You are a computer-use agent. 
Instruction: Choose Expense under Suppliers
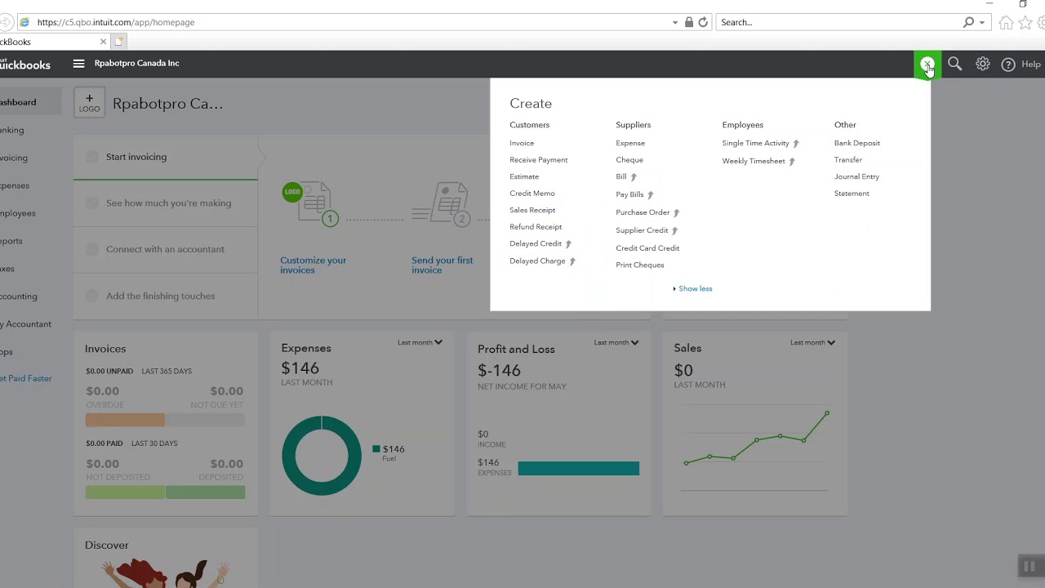(630, 143)
